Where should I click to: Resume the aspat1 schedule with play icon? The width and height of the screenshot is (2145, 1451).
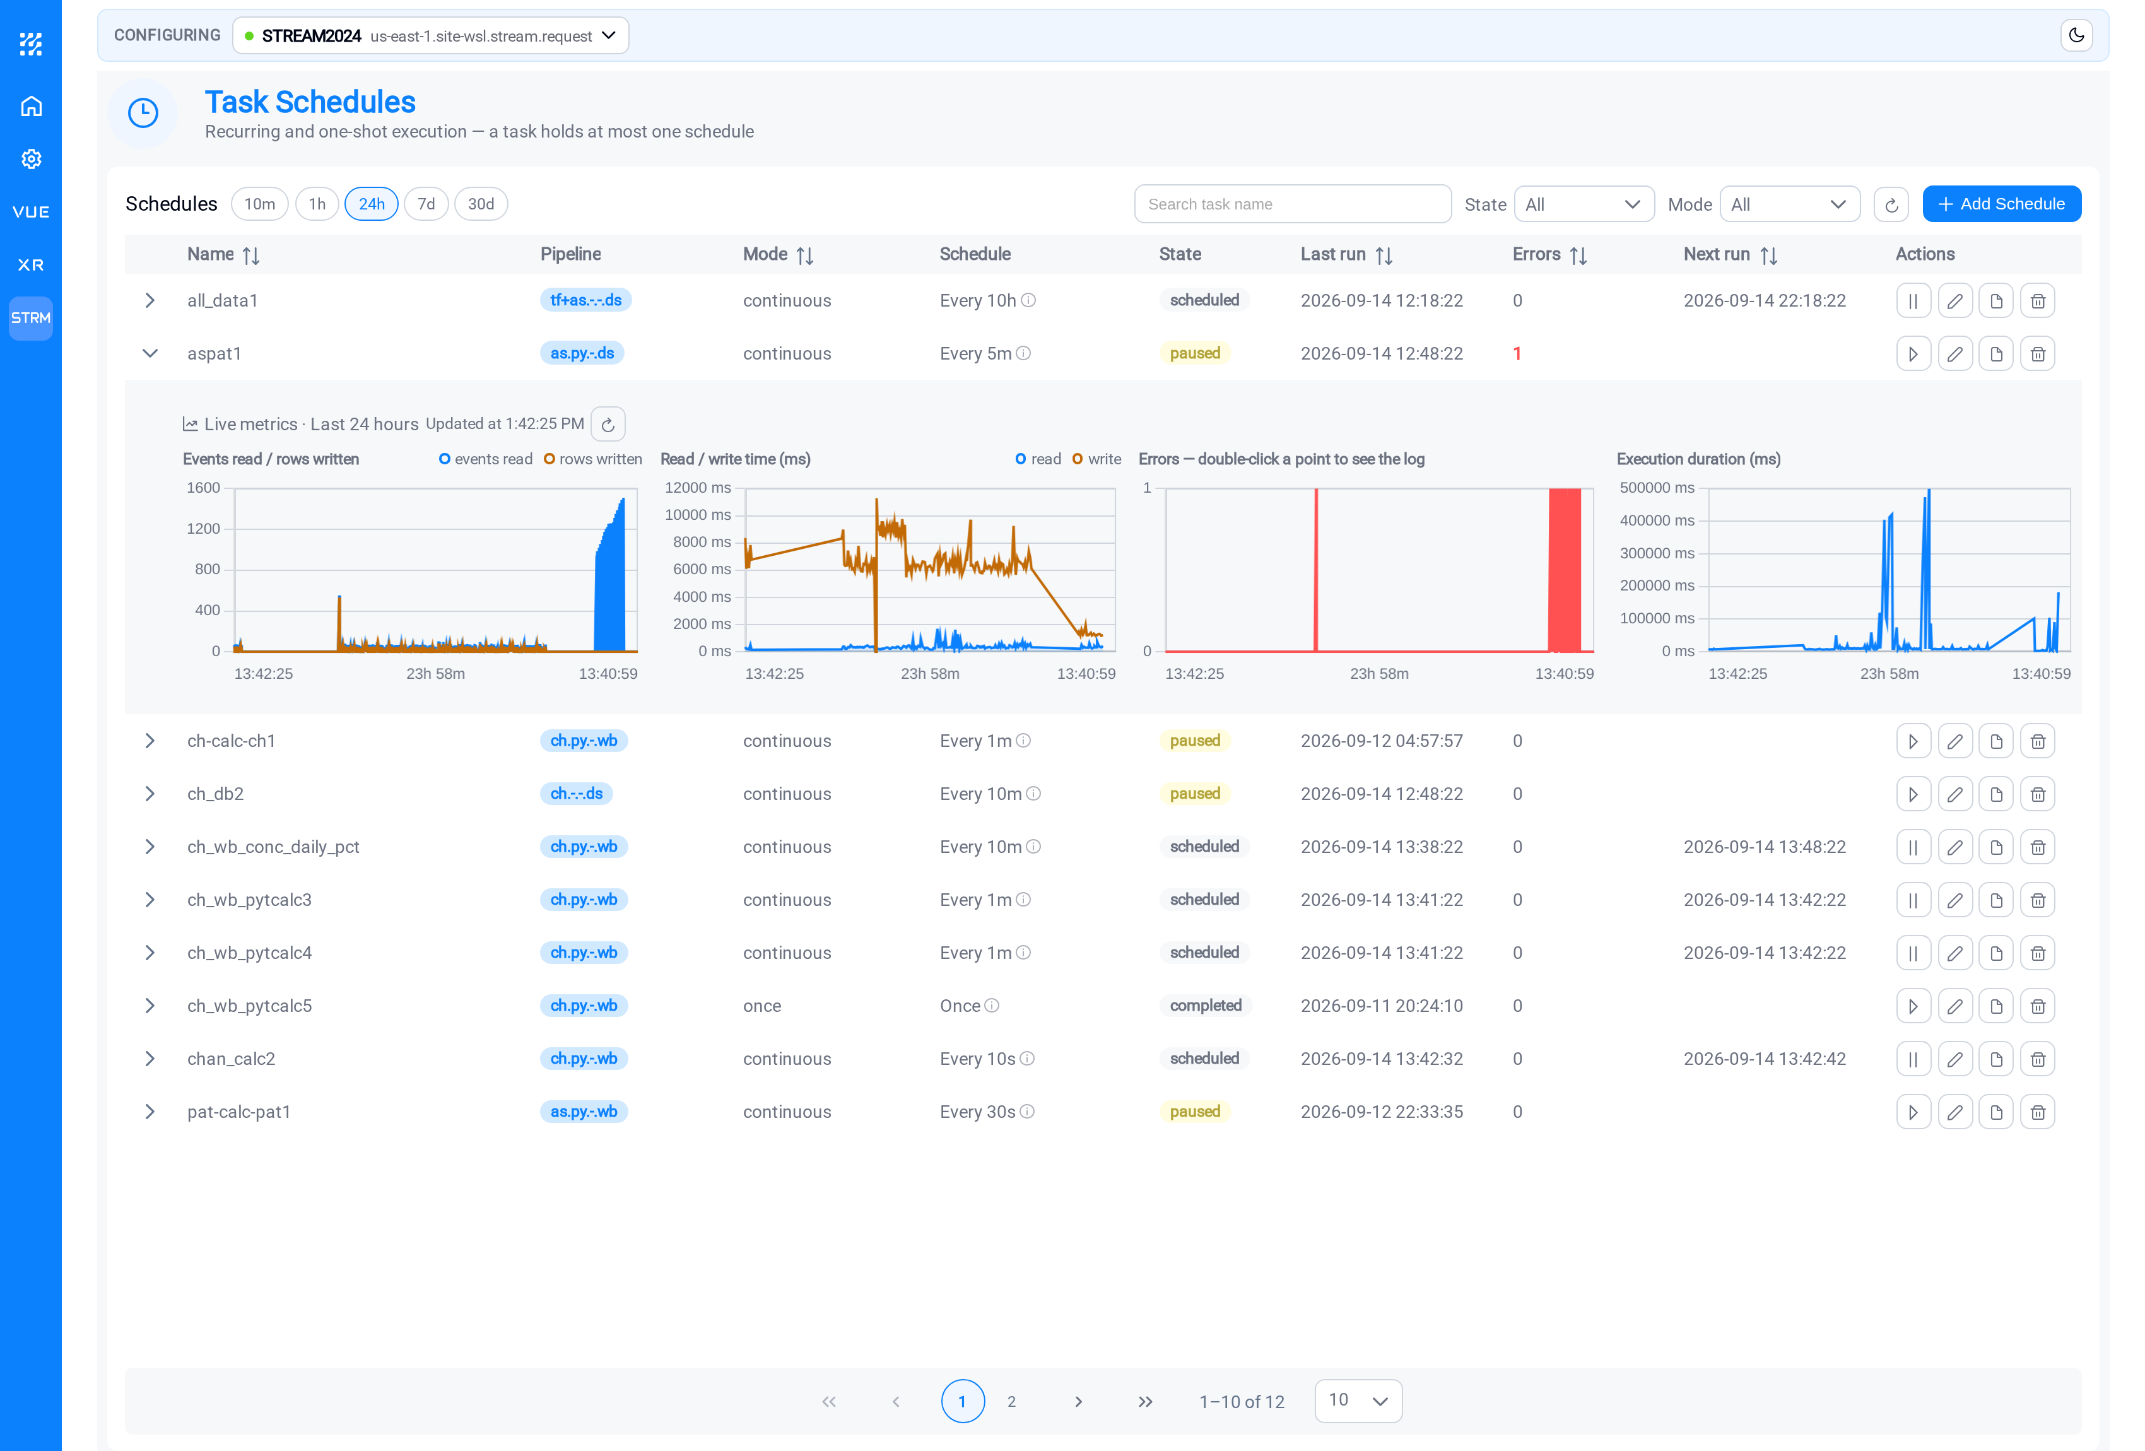pos(1913,353)
